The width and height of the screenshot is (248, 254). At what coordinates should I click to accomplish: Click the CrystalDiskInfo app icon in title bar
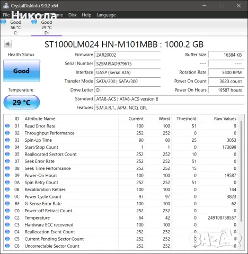pos(6,5)
